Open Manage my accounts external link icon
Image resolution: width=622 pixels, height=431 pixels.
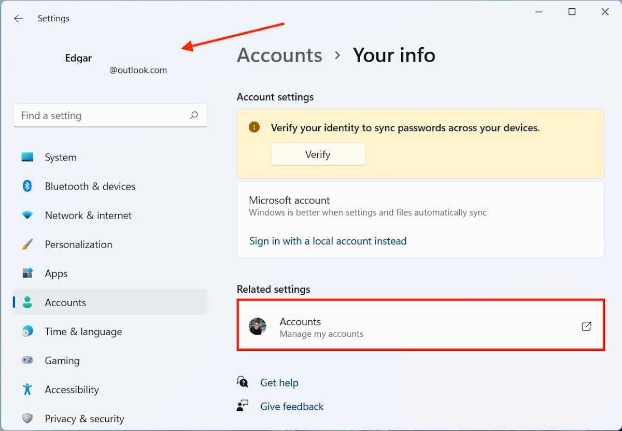click(586, 326)
